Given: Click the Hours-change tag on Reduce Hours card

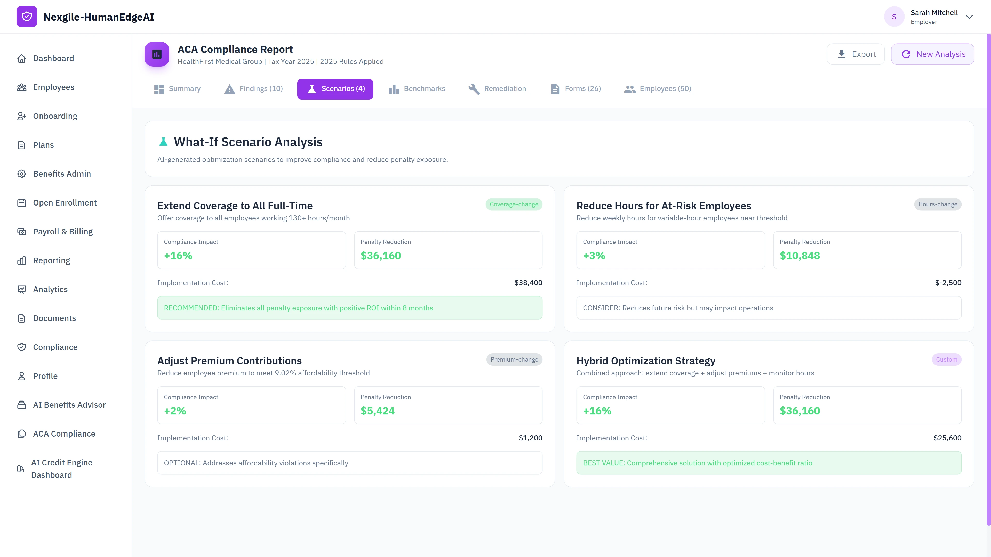Looking at the screenshot, I should [937, 204].
